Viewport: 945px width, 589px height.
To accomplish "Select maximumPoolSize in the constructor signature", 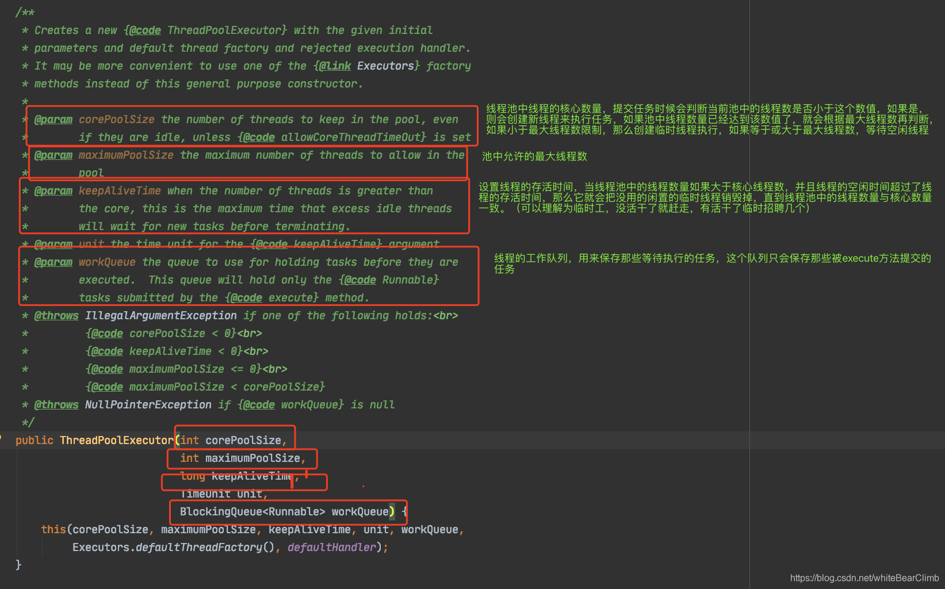I will (x=252, y=458).
